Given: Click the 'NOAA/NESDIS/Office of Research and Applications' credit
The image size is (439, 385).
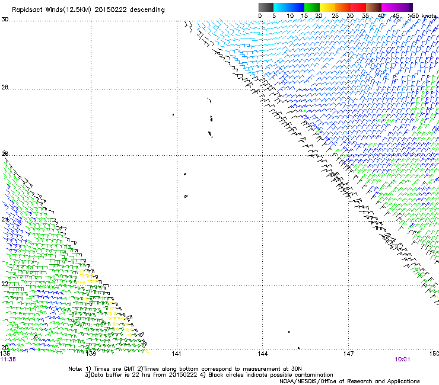Looking at the screenshot, I should (349, 381).
